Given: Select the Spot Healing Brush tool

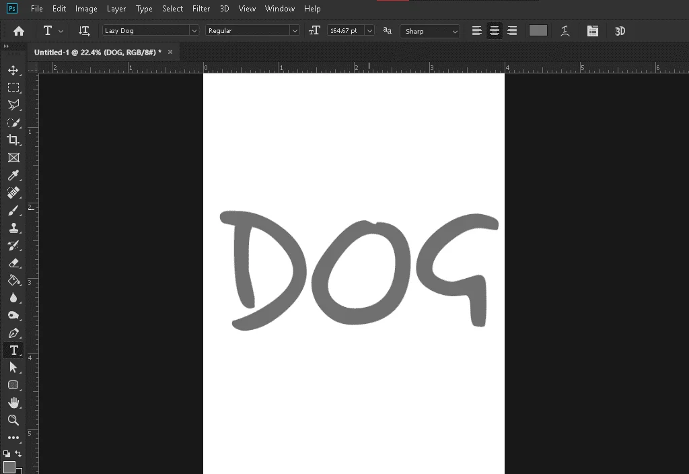Looking at the screenshot, I should pyautogui.click(x=13, y=193).
